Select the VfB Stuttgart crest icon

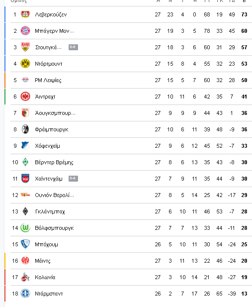25,47
